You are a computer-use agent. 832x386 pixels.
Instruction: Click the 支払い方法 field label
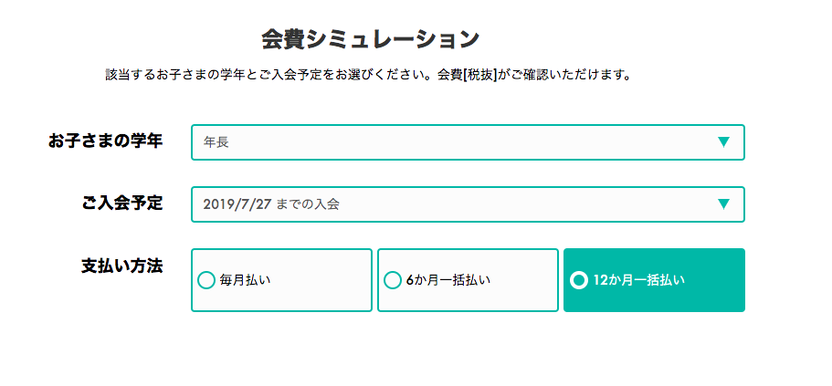tap(122, 266)
